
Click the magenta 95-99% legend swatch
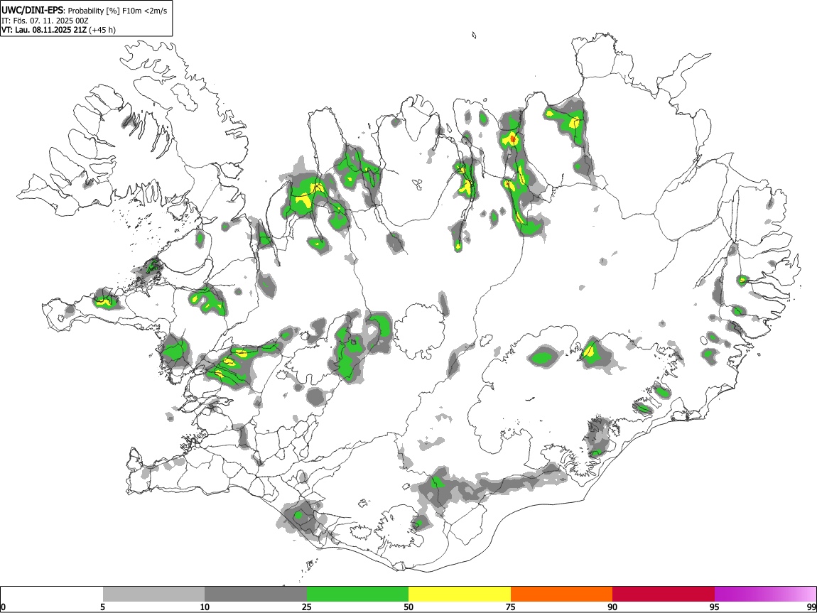(765, 595)
